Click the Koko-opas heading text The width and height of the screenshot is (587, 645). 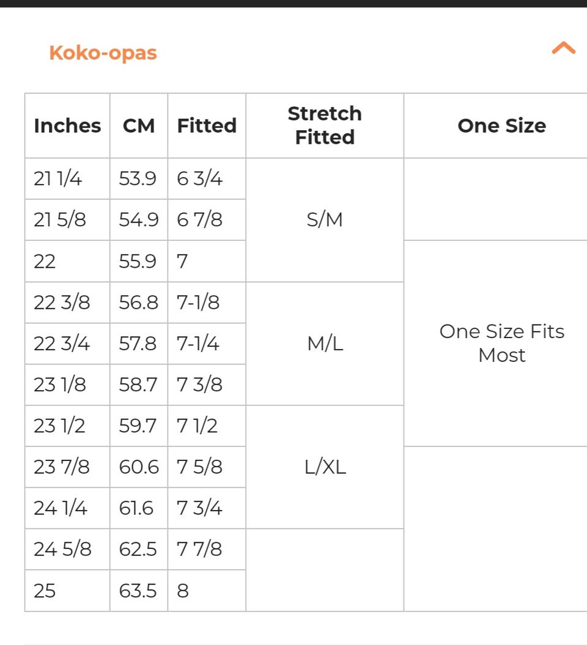103,53
